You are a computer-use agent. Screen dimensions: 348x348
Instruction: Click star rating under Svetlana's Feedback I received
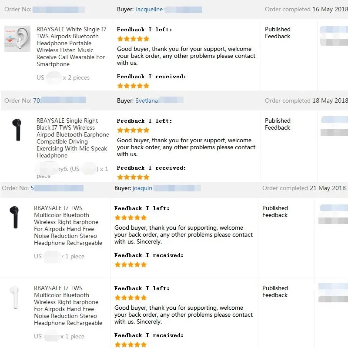(133, 177)
